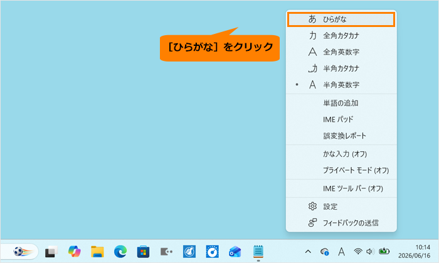This screenshot has width=439, height=263.
Task: Open 誤変換レポート entry
Action: click(x=341, y=136)
